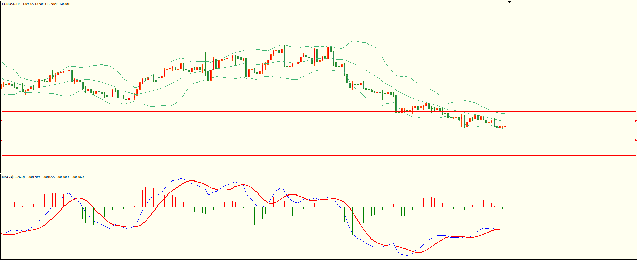637x260 pixels.
Task: Click the black chart shift triangle marker
Action: pos(509,2)
